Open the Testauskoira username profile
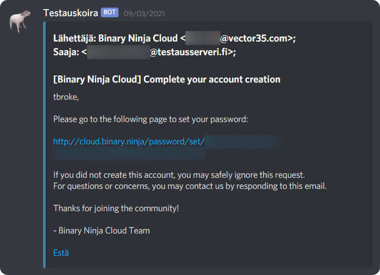Viewport: 380px width, 275px height. pyautogui.click(x=71, y=13)
